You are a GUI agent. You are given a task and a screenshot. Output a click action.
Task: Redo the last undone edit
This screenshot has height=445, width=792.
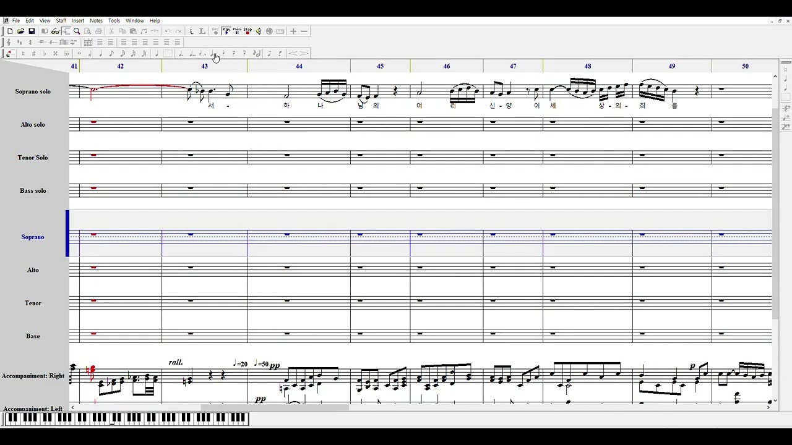pos(178,31)
